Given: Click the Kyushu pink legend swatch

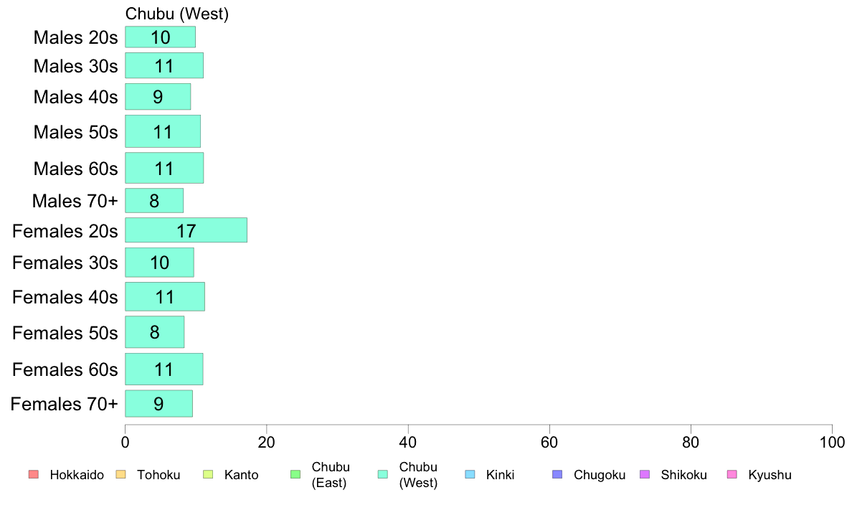Looking at the screenshot, I should point(732,475).
